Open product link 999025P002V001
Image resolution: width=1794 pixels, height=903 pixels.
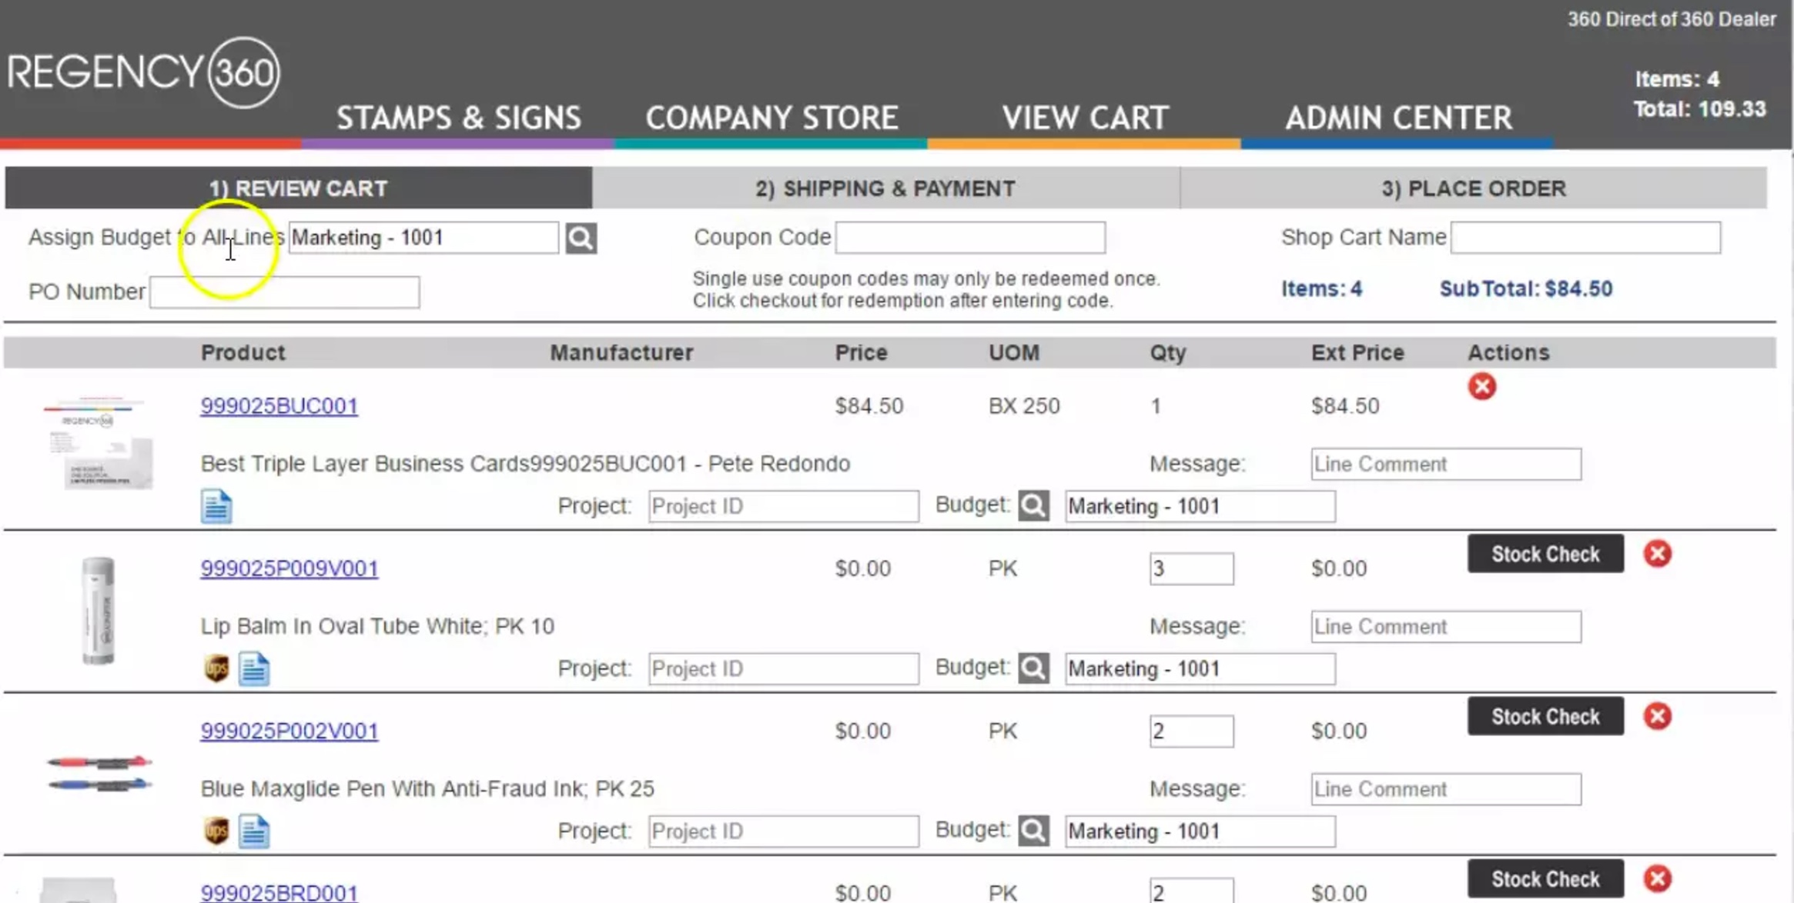click(289, 731)
